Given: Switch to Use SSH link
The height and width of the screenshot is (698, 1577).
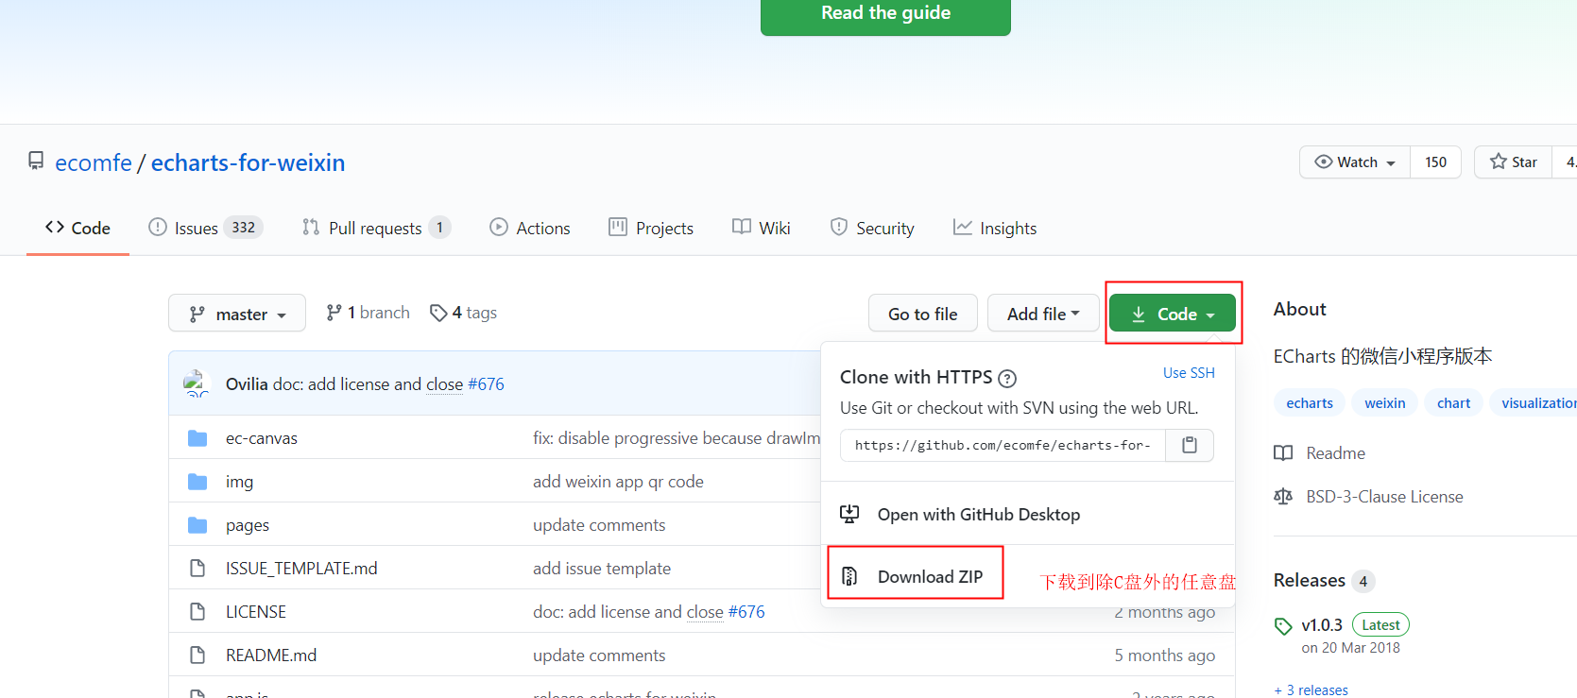Looking at the screenshot, I should [x=1189, y=373].
